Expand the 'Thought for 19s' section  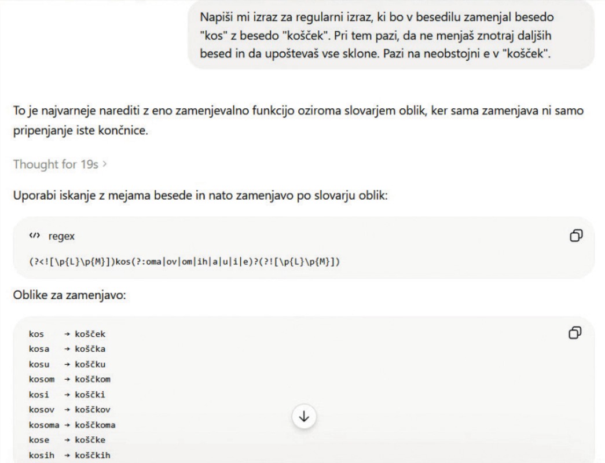pos(60,164)
